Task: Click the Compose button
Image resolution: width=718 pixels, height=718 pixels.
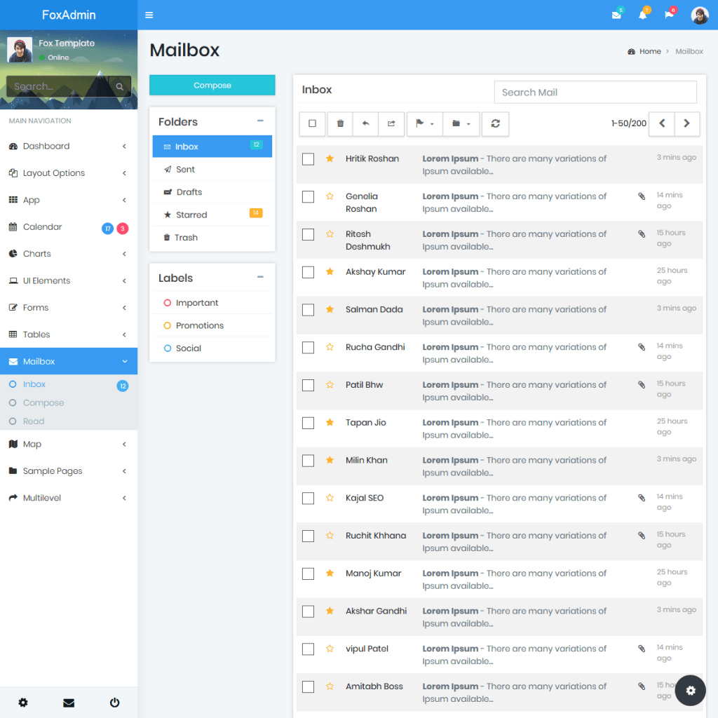Action: coord(212,84)
